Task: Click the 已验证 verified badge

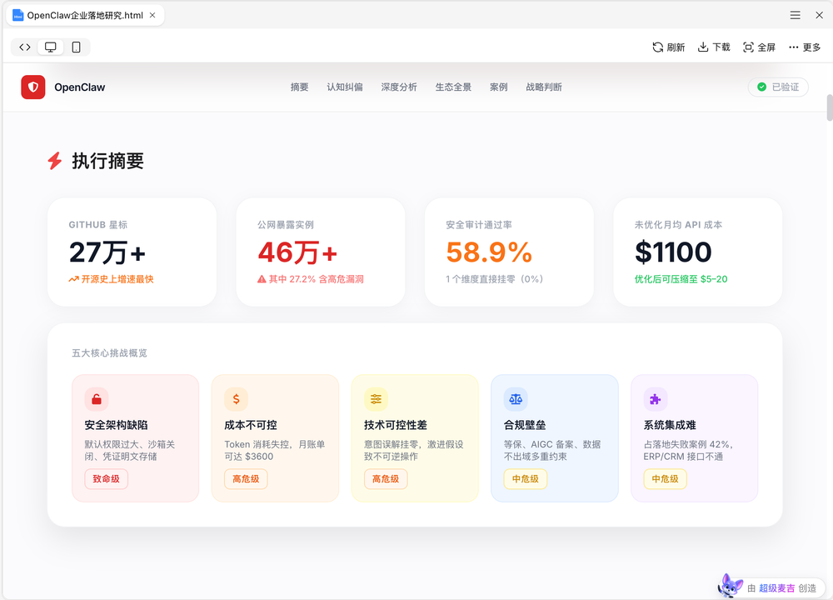Action: pos(777,87)
